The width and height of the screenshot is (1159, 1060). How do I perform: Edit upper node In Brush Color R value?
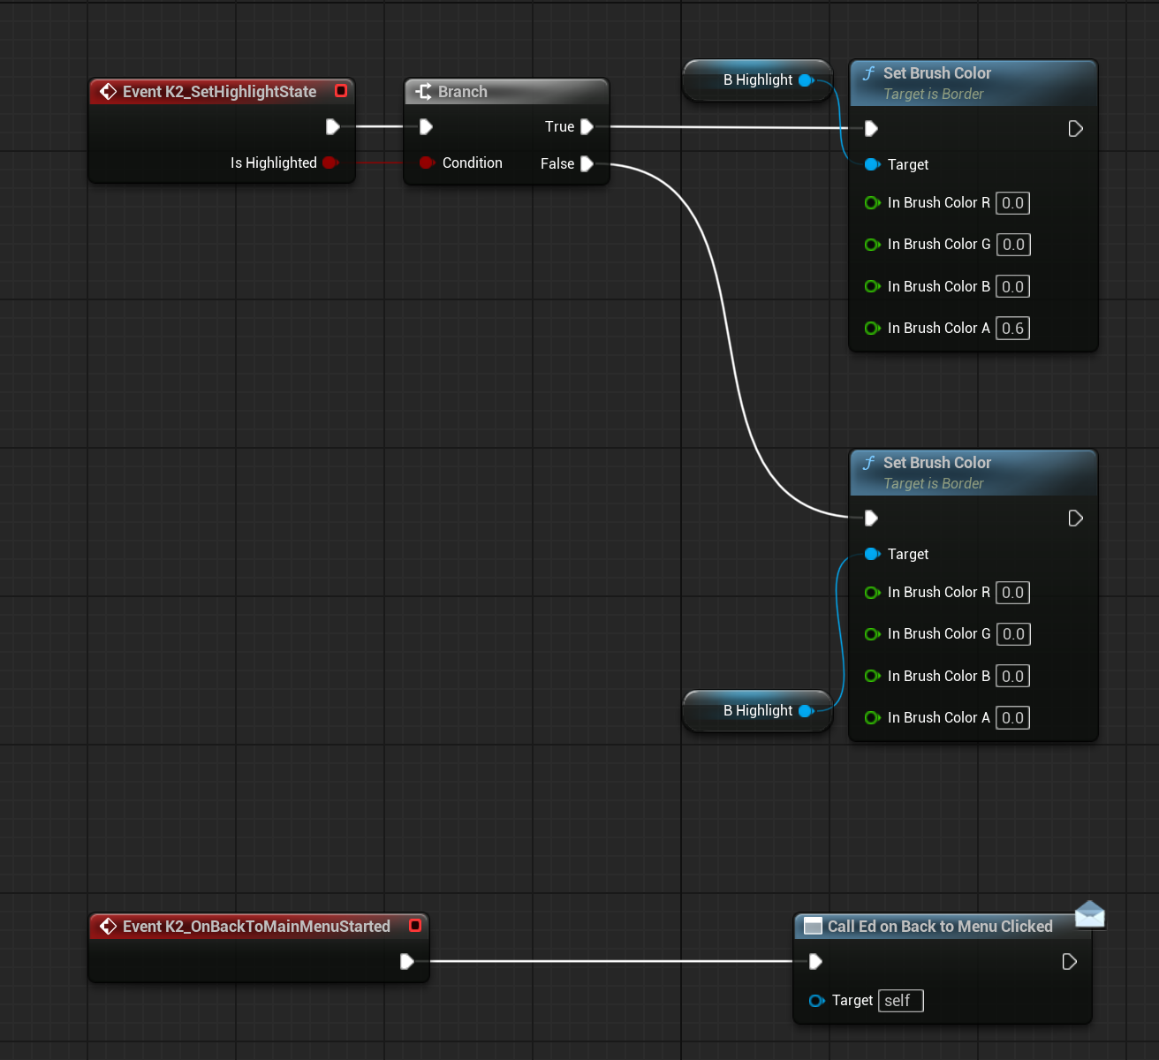[x=1012, y=203]
